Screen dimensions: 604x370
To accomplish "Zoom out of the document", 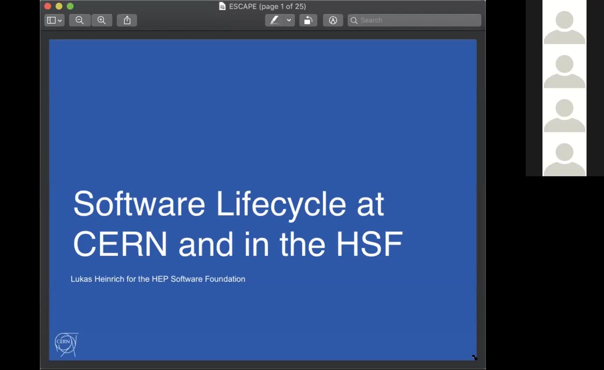I will pos(80,20).
